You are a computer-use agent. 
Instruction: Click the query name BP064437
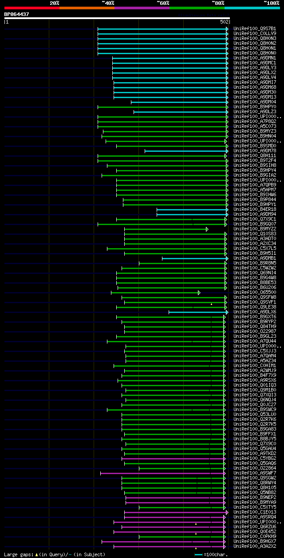[x=17, y=14]
